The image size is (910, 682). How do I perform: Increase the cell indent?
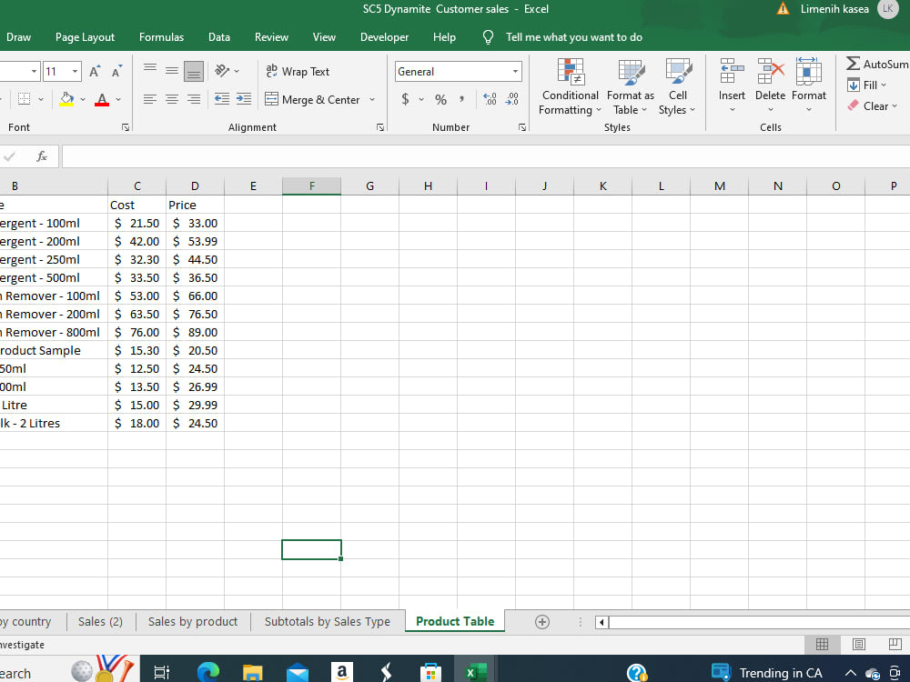coord(244,99)
